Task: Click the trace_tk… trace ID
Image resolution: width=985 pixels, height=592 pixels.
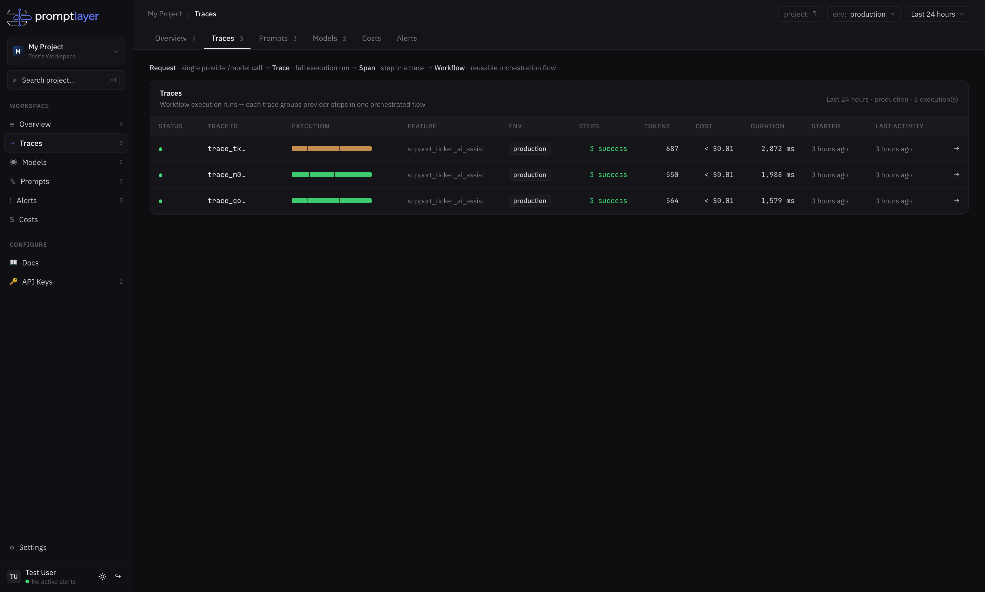Action: point(227,149)
